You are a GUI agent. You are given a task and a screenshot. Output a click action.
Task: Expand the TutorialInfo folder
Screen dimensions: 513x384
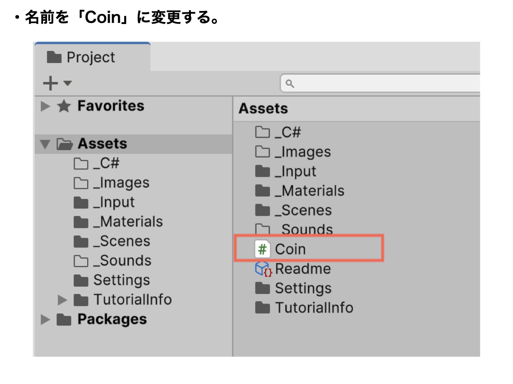63,300
